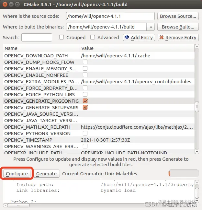Click the output log scroll up arrow
Image resolution: width=202 pixels, height=210 pixels.
[x=197, y=182]
